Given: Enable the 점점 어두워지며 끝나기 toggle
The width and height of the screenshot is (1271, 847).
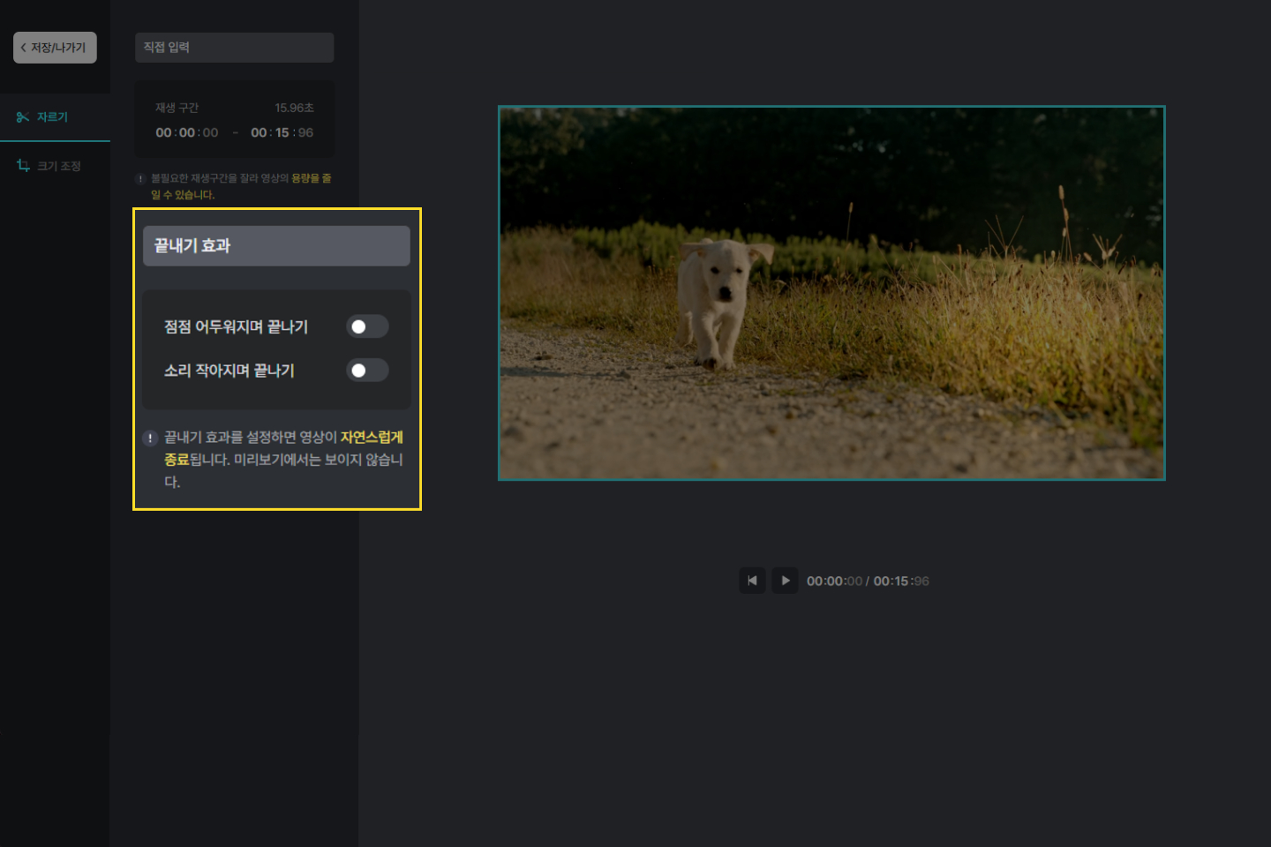Looking at the screenshot, I should [x=367, y=327].
